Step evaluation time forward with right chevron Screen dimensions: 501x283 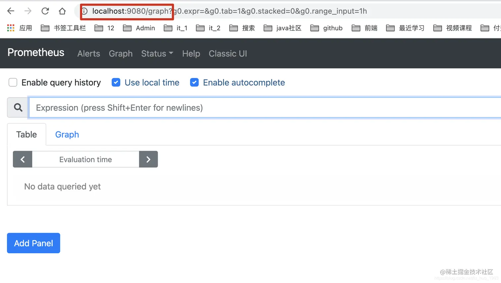[148, 159]
